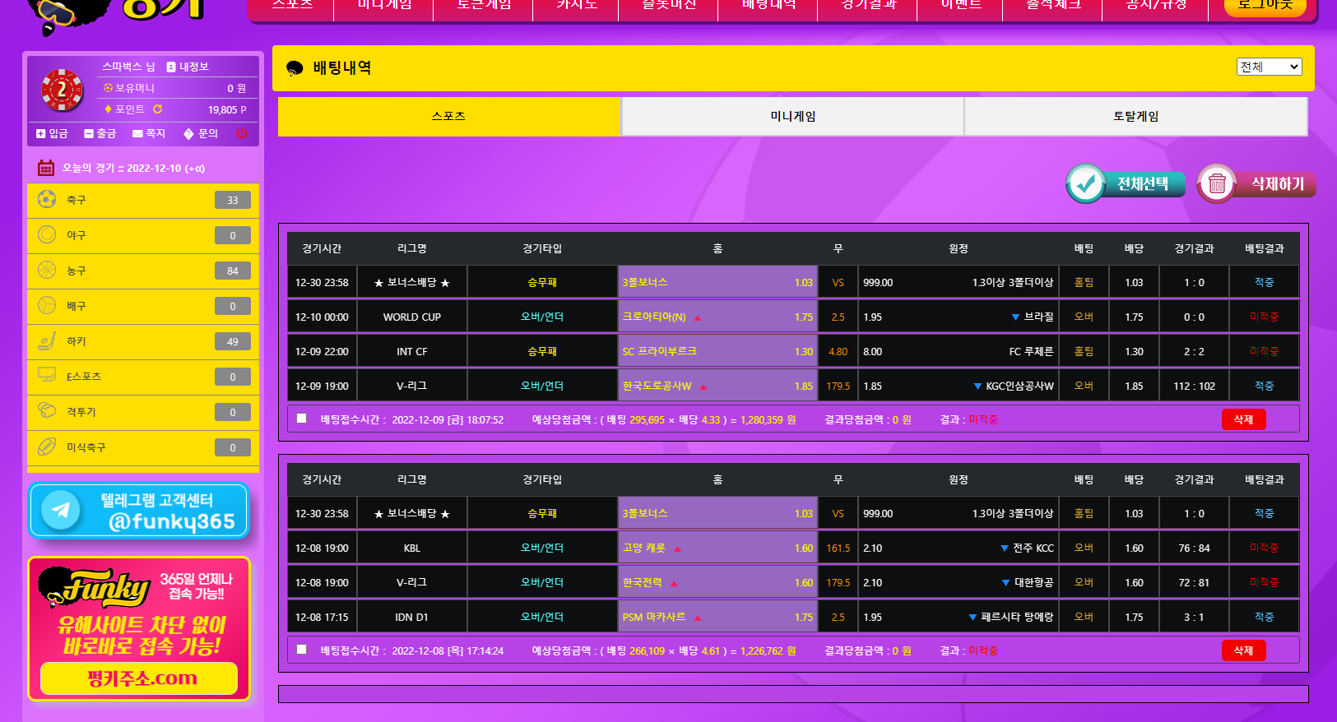This screenshot has height=722, width=1337.
Task: Click the 출금 withdrawal minus icon
Action: [89, 134]
